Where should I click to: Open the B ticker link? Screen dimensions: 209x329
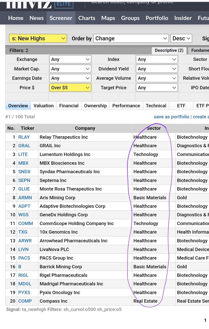[x=20, y=267]
